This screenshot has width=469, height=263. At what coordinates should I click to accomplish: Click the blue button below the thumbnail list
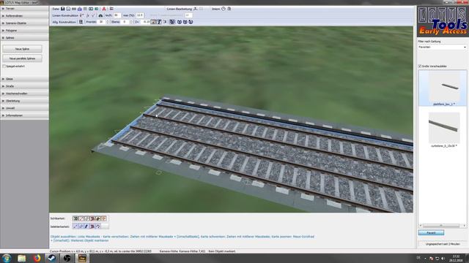tap(431, 232)
